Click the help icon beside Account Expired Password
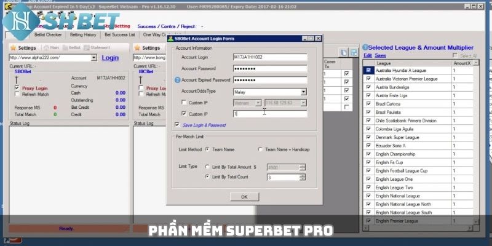This screenshot has width=492, height=246. click(177, 80)
